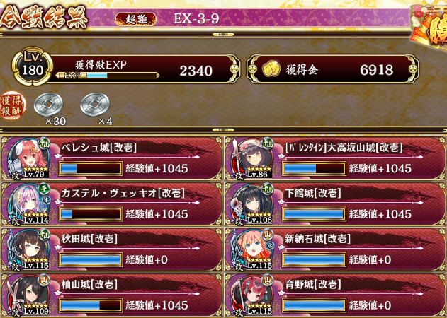Click the silver coin reward marked ×30
447x318 pixels.
(48, 104)
